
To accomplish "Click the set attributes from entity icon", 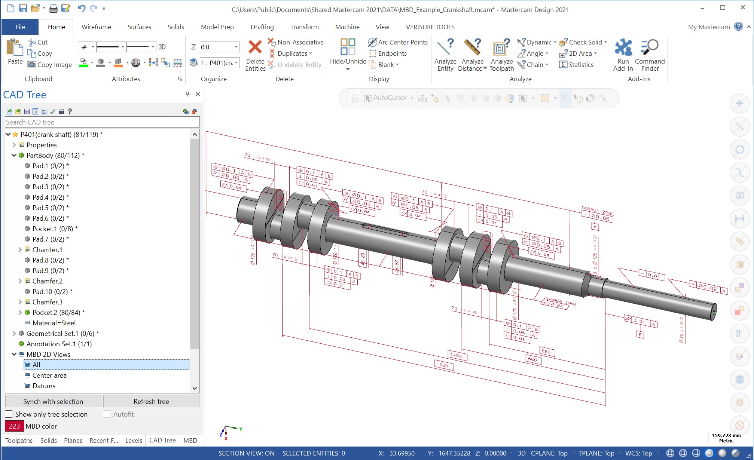I will (x=165, y=62).
